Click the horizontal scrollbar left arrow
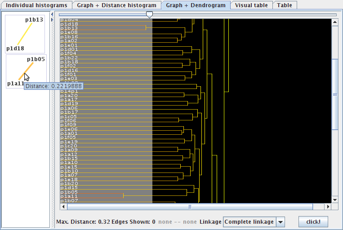 (62, 207)
